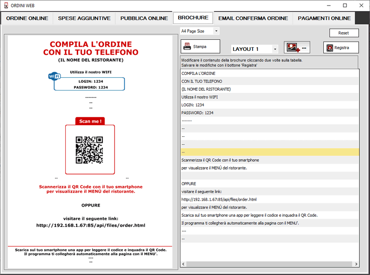Screen dimensions: 370x275
Task: Select the 'LOGIN: 1234' table row
Action: pos(270,105)
